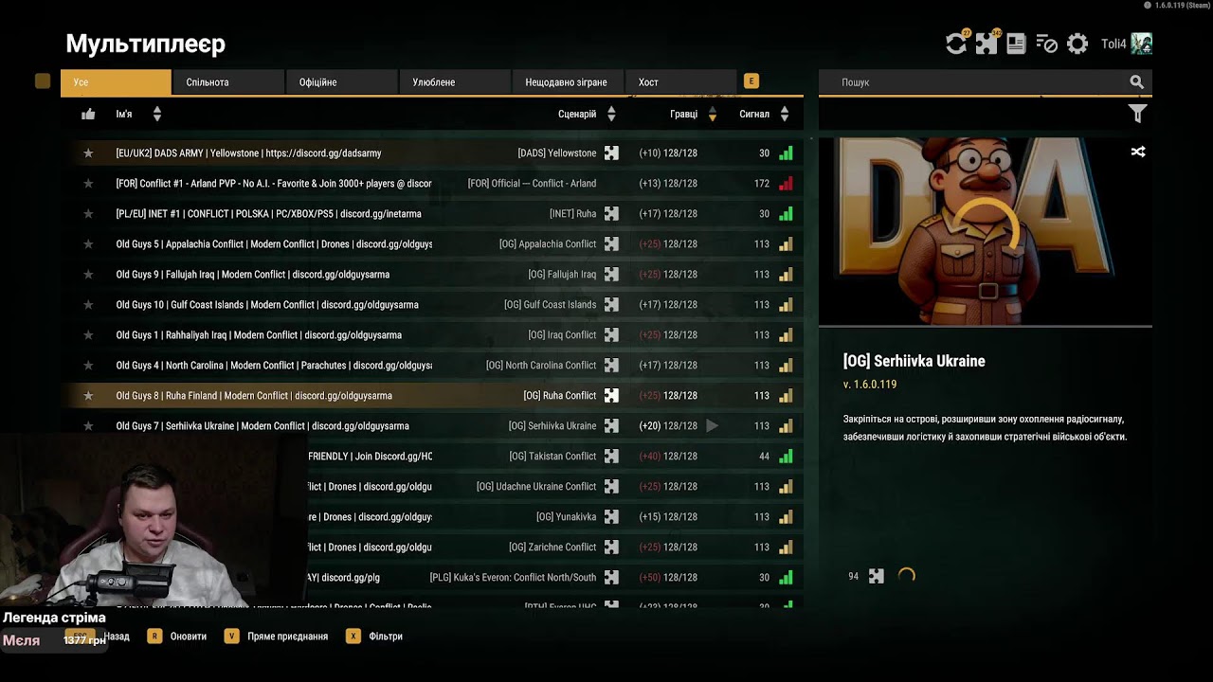Image resolution: width=1213 pixels, height=682 pixels.
Task: Click the [FOR] Official — Conflict - Arland scenario
Action: (x=533, y=184)
